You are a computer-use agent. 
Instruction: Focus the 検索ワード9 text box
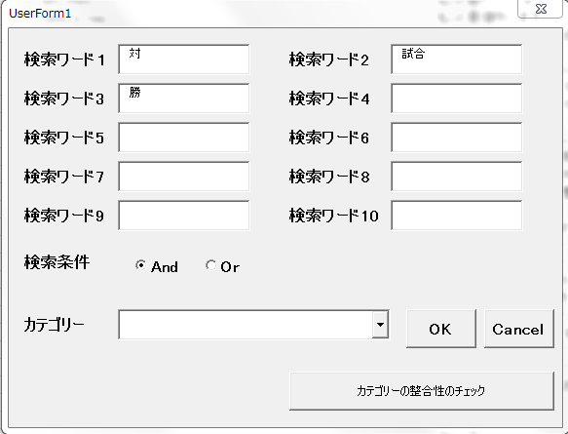point(184,216)
